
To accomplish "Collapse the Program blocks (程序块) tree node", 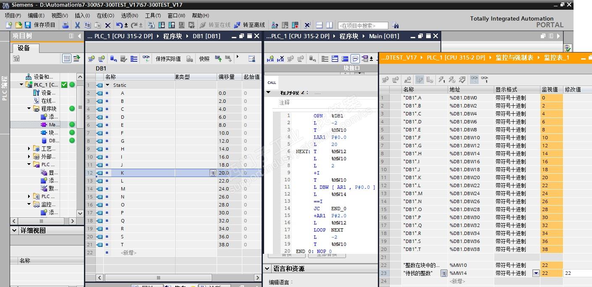I will [x=29, y=109].
